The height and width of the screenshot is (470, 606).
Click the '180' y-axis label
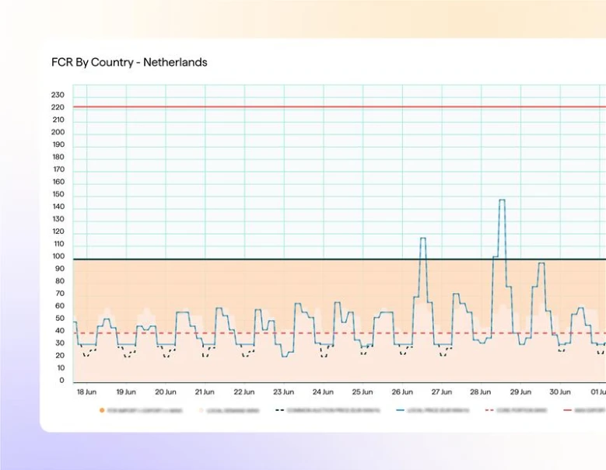(58, 157)
